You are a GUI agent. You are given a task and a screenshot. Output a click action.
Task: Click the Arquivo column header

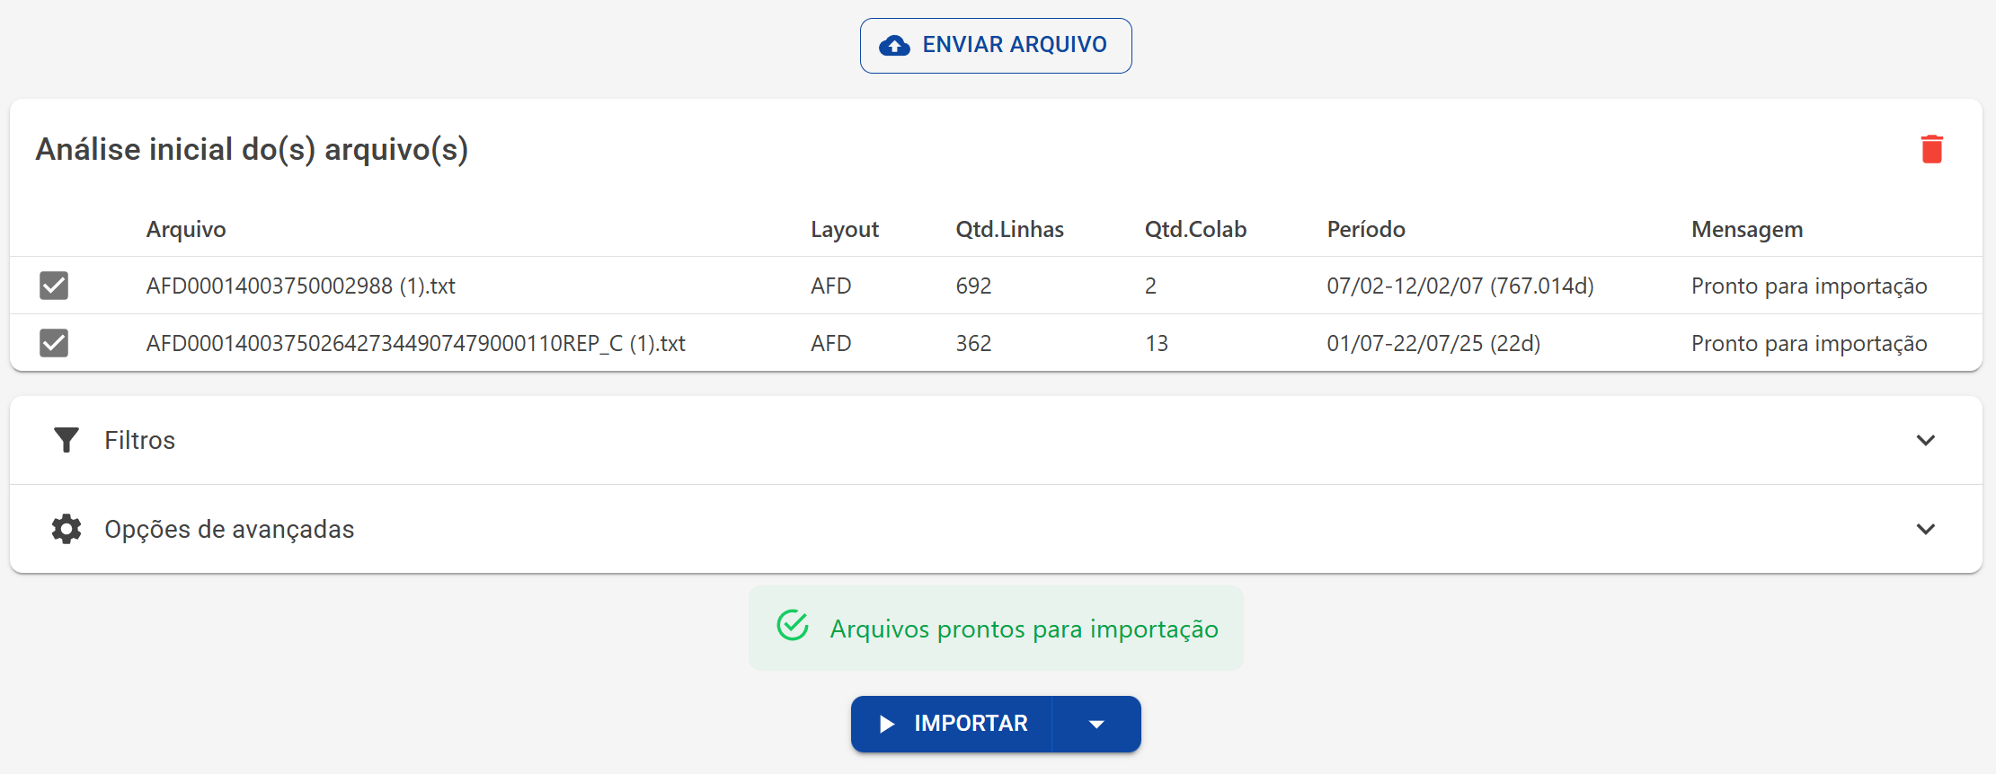186,229
